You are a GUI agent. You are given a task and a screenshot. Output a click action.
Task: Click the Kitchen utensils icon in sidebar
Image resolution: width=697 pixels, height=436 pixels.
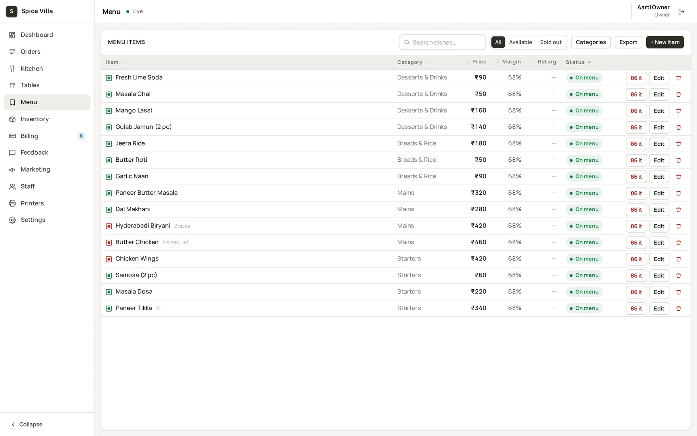coord(12,69)
